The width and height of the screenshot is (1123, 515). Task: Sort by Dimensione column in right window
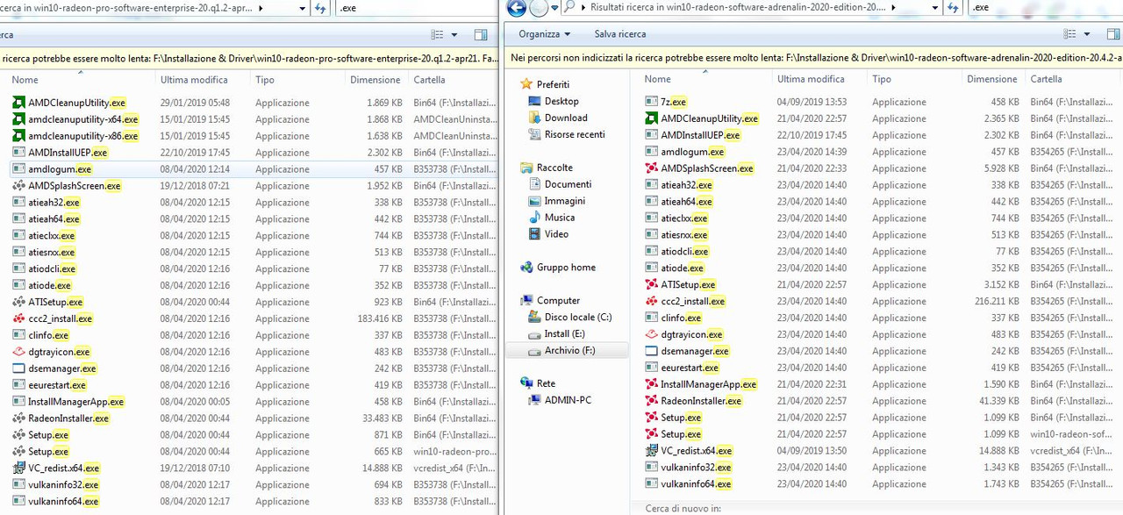click(x=991, y=79)
